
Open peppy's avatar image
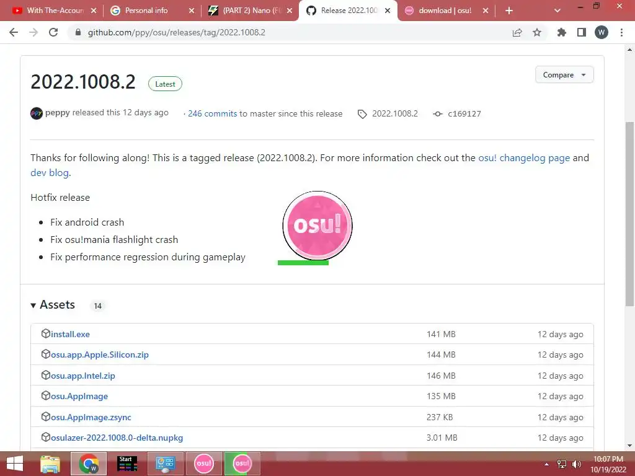[x=37, y=113]
